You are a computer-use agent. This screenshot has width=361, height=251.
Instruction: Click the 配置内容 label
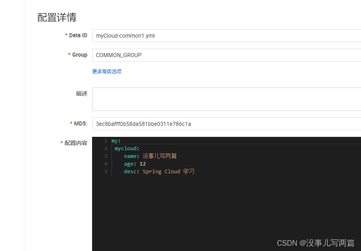pyautogui.click(x=76, y=143)
